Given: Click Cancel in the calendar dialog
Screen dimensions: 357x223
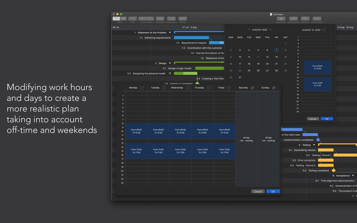Looking at the screenshot, I should coord(313,119).
